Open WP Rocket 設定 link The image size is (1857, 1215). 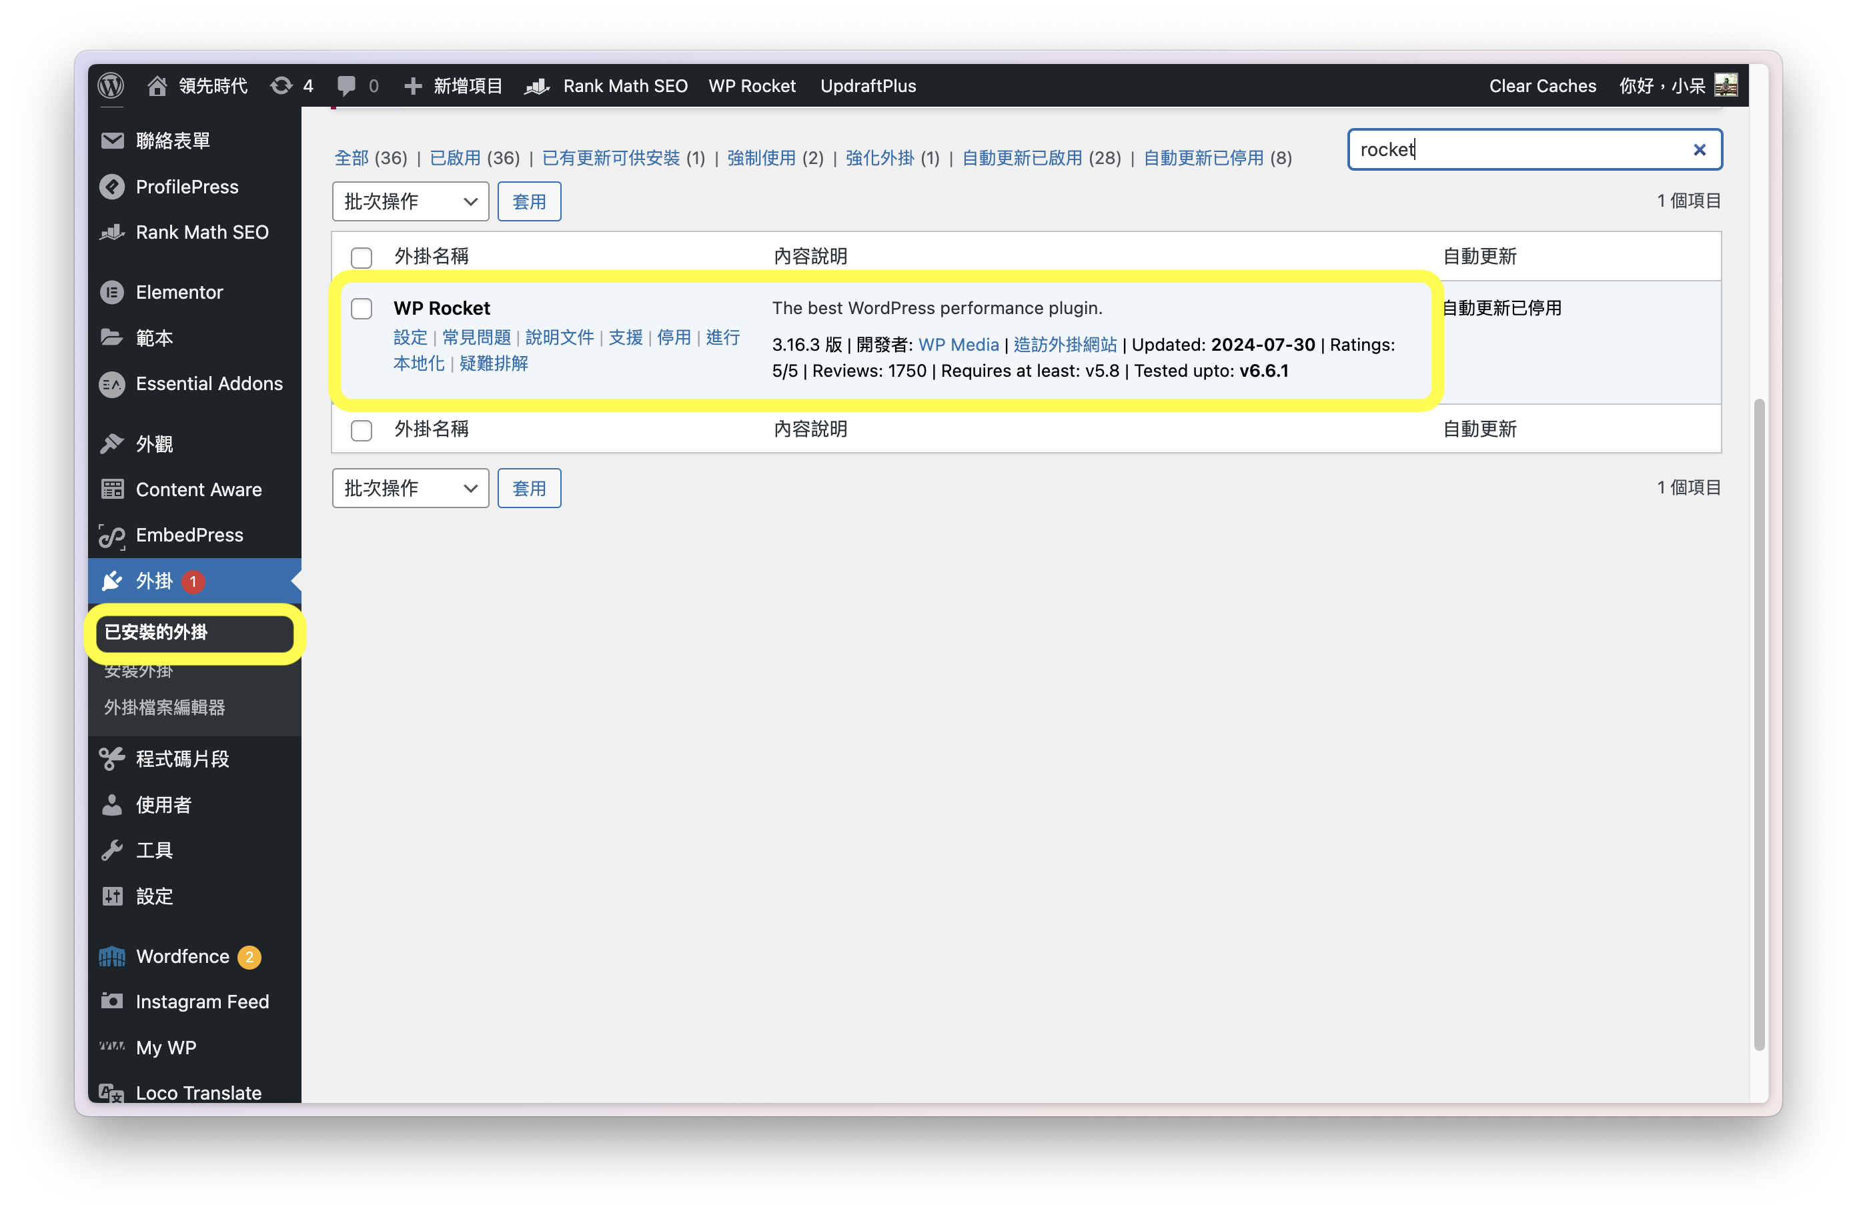tap(410, 337)
